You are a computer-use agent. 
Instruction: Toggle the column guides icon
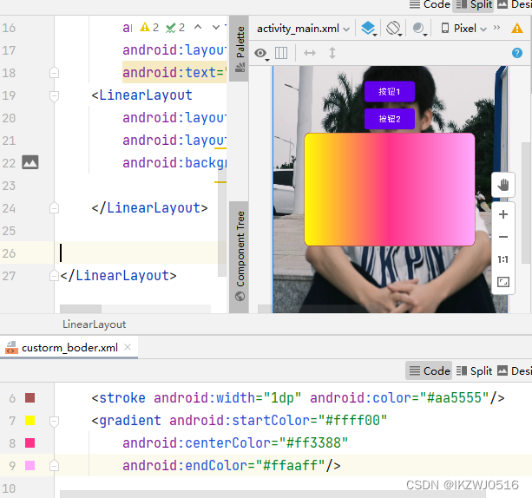click(x=281, y=53)
